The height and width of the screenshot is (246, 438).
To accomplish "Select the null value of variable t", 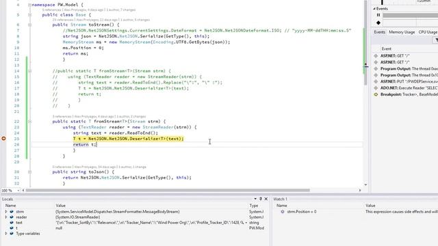I will [59, 228].
